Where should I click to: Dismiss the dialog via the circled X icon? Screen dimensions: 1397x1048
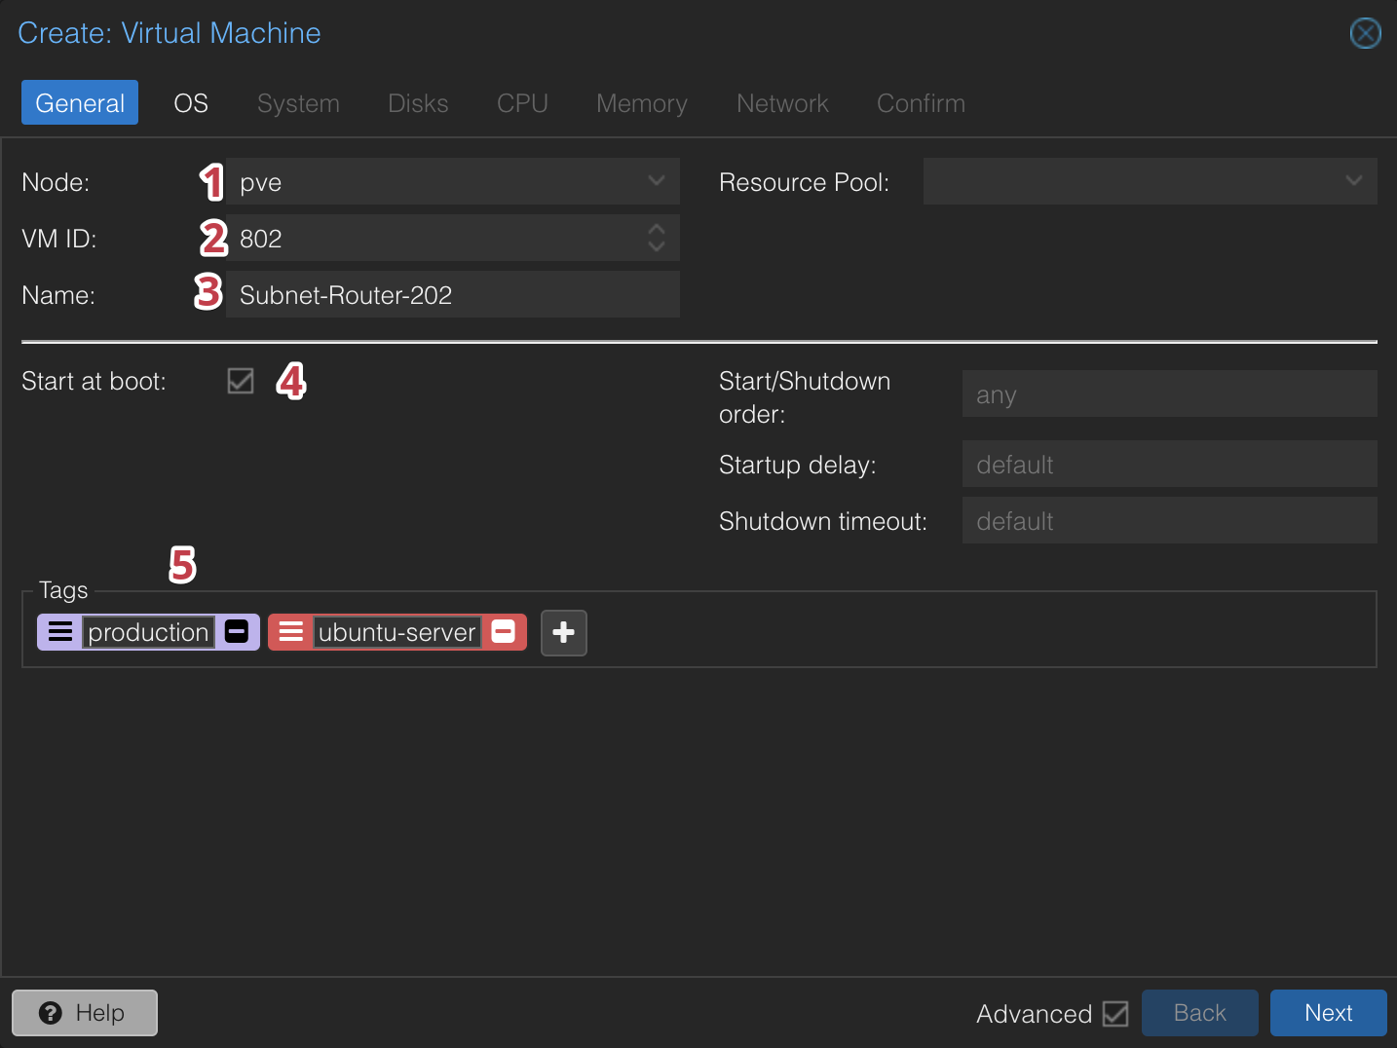coord(1365,32)
